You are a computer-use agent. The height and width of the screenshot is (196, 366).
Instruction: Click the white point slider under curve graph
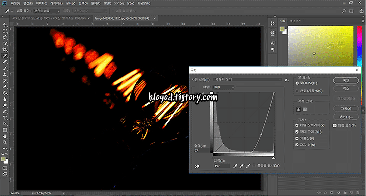[273, 158]
